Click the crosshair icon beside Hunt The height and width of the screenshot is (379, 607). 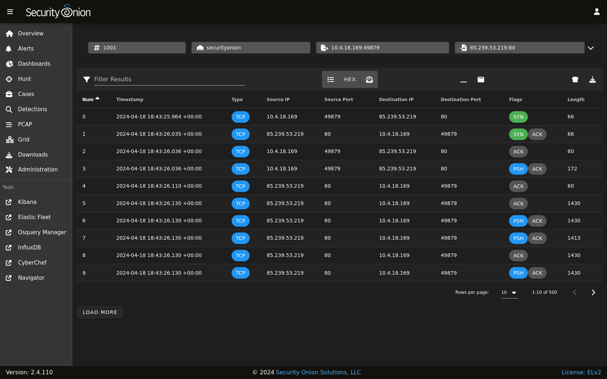9,79
